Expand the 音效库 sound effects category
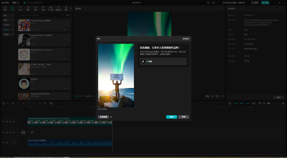 9,34
